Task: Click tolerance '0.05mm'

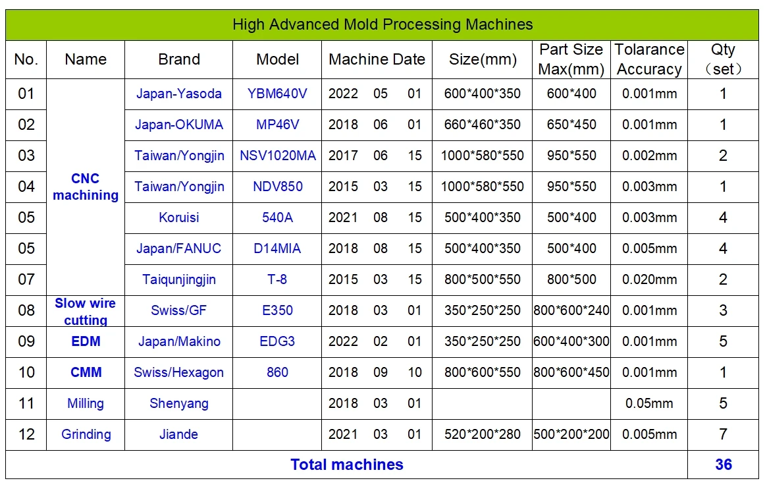Action: [649, 403]
